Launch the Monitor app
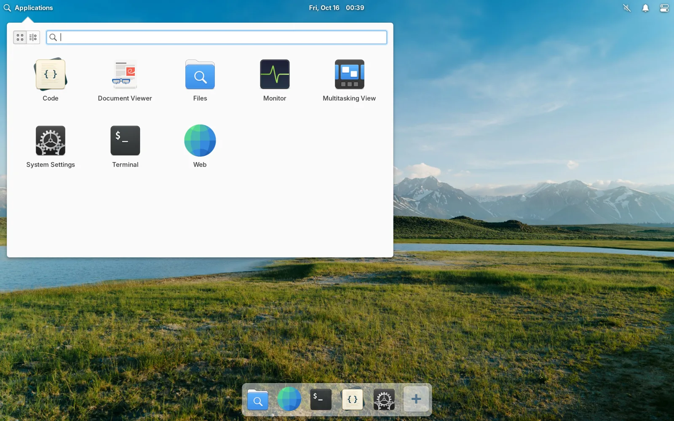Viewport: 674px width, 421px height. (x=275, y=80)
